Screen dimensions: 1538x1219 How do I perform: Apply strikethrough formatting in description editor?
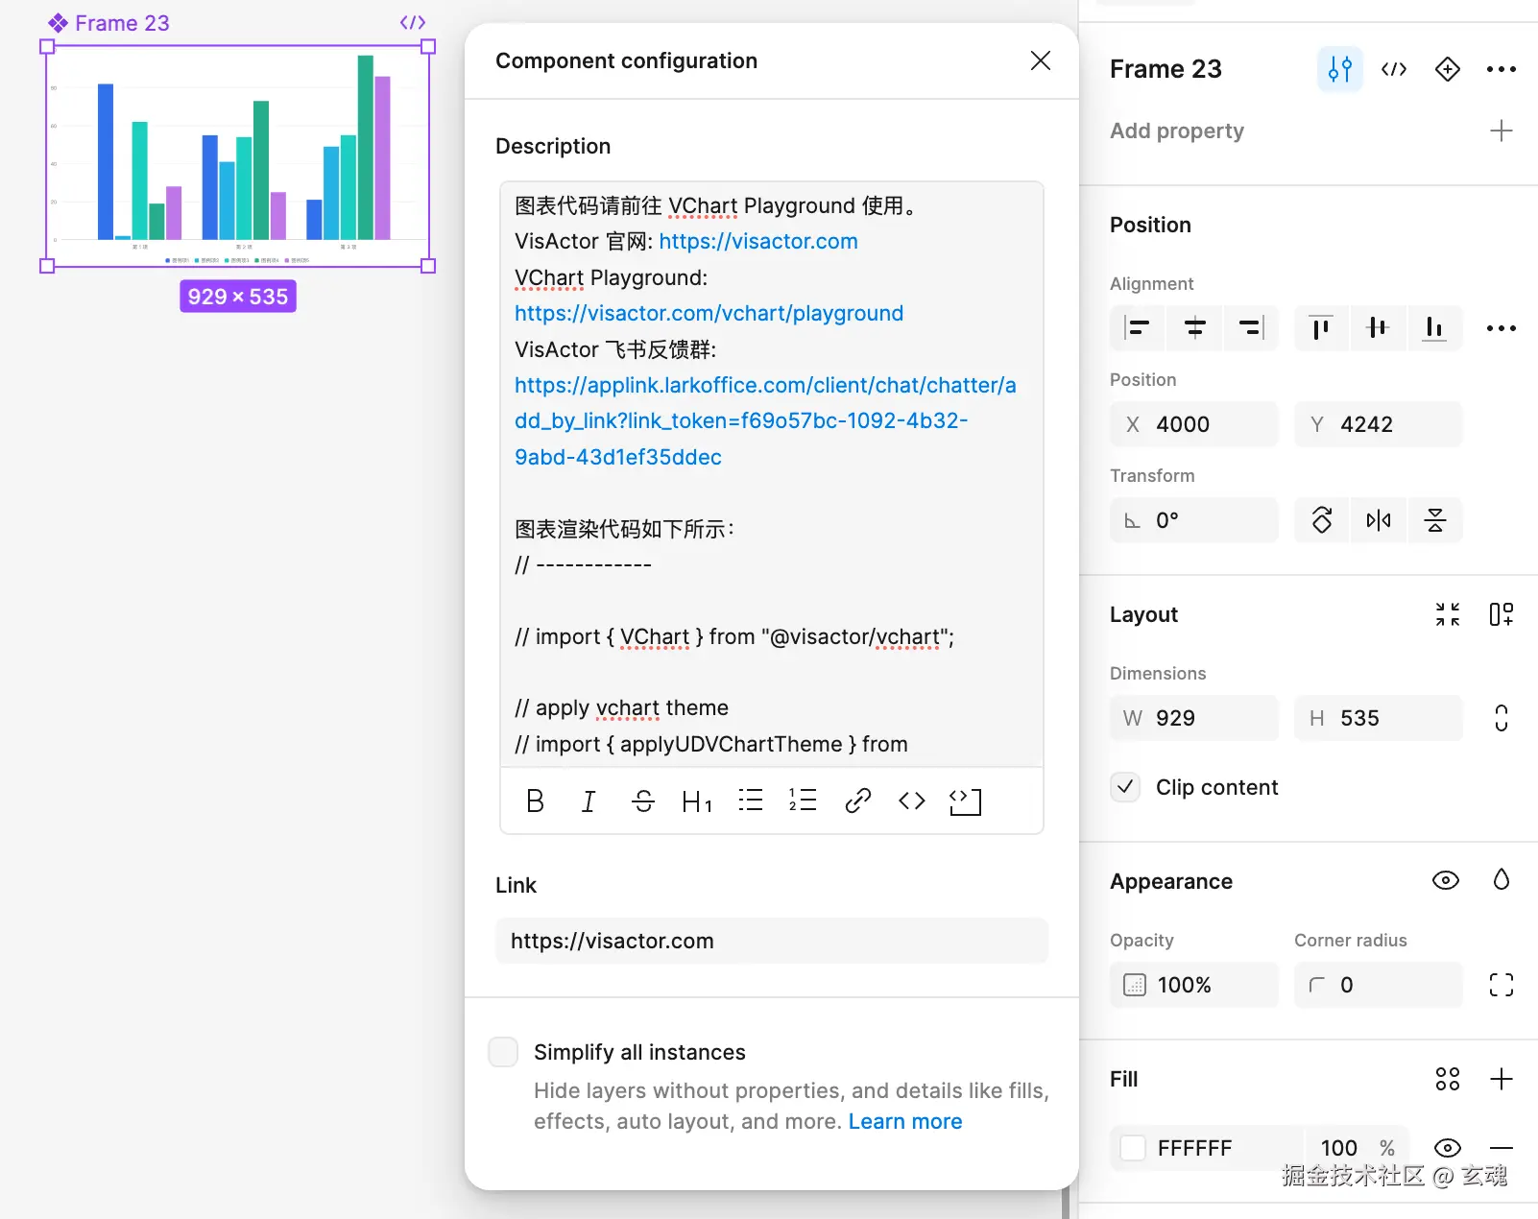click(643, 801)
